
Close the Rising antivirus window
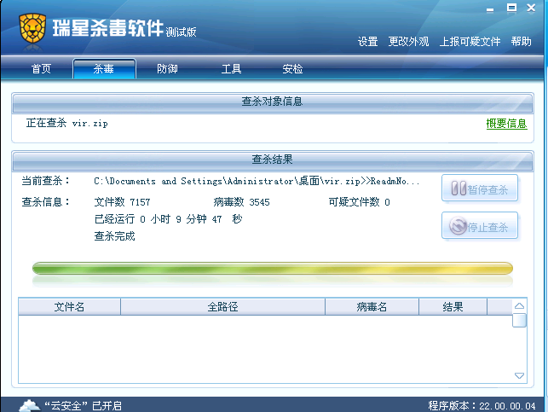tap(531, 8)
